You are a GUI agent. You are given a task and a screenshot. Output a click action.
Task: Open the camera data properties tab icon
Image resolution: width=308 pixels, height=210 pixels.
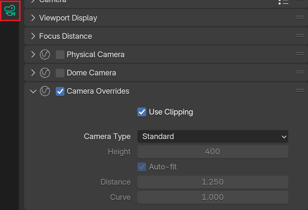[x=10, y=11]
